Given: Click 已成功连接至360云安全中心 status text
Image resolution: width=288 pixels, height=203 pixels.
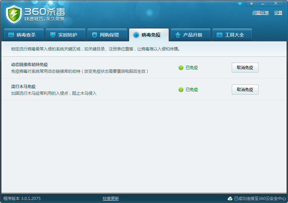Looking at the screenshot, I should tap(260, 198).
